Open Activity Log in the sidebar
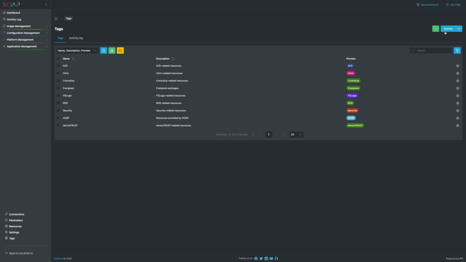 coord(14,19)
